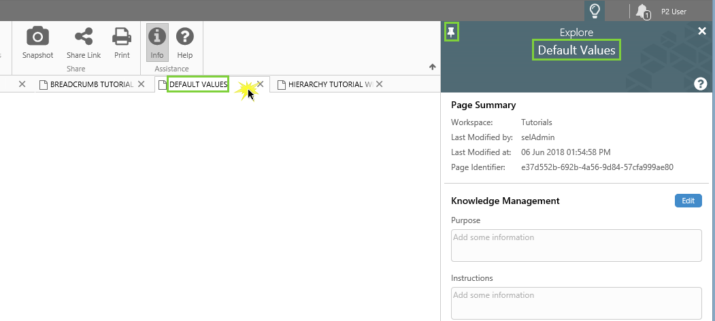Image resolution: width=715 pixels, height=321 pixels.
Task: Click the lightbulb Explore icon
Action: (x=595, y=11)
